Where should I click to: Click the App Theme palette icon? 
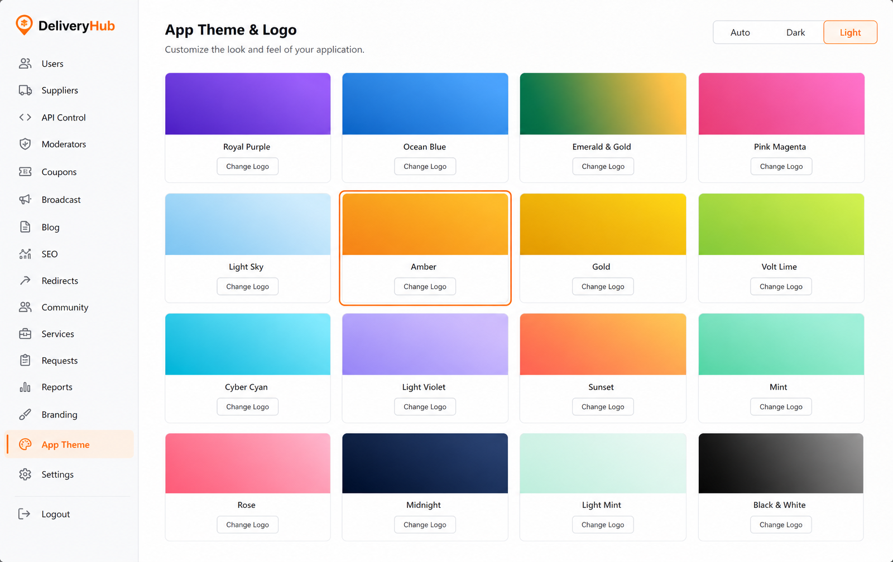pyautogui.click(x=25, y=444)
